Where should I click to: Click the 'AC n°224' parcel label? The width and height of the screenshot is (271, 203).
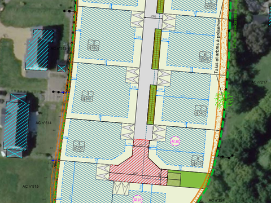tap(216, 200)
